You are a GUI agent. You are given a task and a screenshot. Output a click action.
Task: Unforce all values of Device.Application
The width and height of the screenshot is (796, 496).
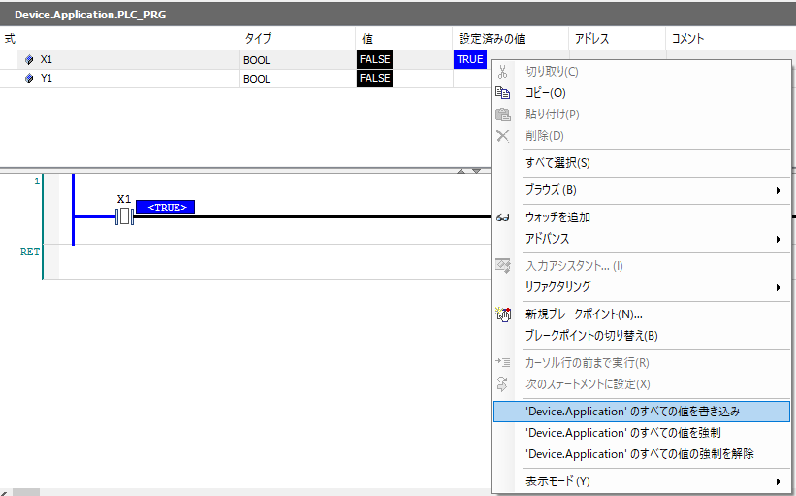click(641, 454)
